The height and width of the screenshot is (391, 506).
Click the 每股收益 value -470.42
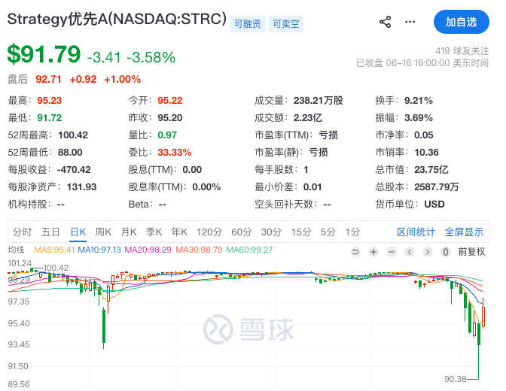click(x=74, y=170)
